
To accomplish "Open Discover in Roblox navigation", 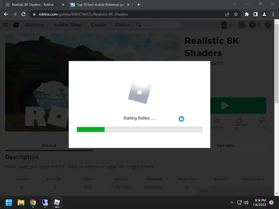I will [x=35, y=25].
